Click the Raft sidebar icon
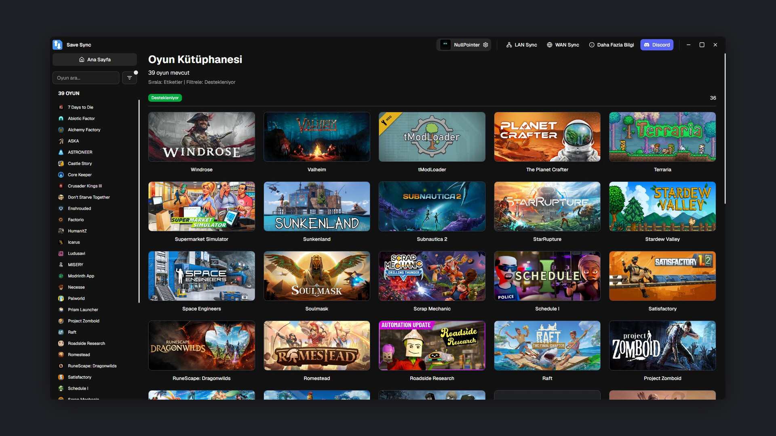776x436 pixels. pyautogui.click(x=61, y=332)
